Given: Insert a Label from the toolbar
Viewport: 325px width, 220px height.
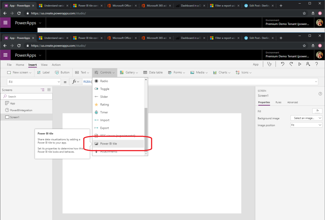Looking at the screenshot, I should 43,73.
